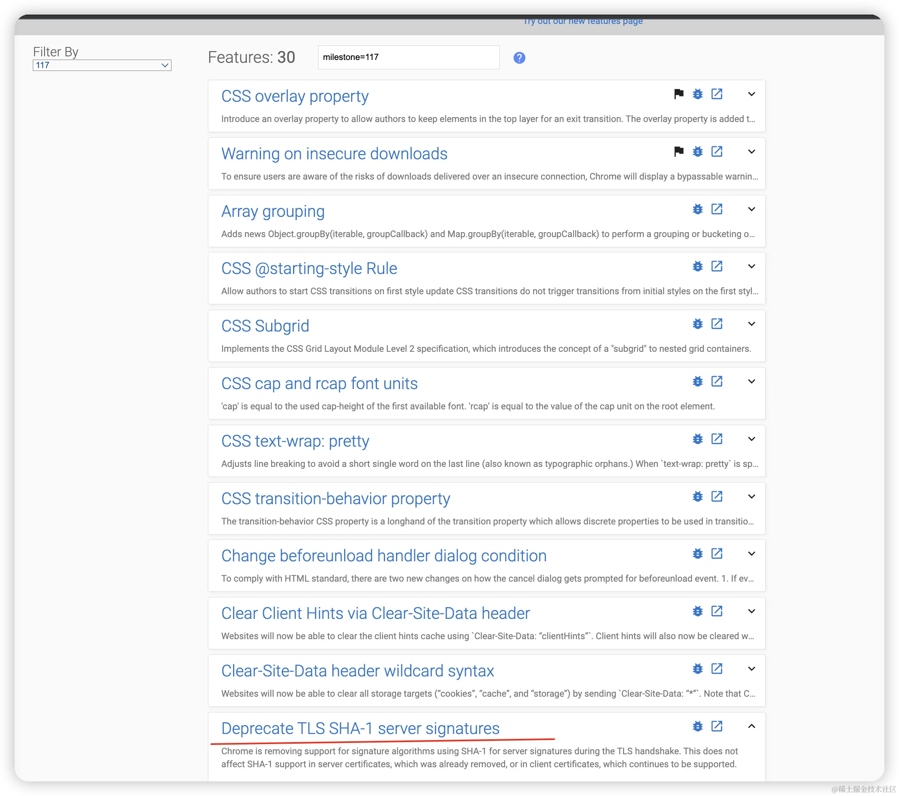Viewport: 899px width, 796px height.
Task: Collapse the Deprecate TLS SHA-1 server signatures card
Action: coord(751,725)
